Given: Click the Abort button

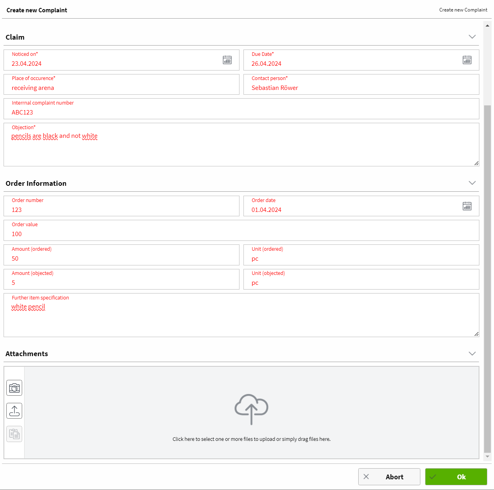Looking at the screenshot, I should (x=389, y=477).
